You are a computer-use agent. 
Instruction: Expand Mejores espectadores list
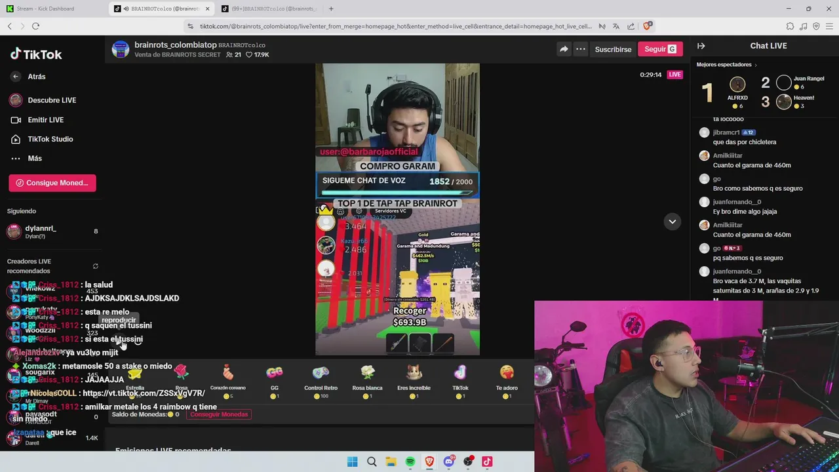727,65
